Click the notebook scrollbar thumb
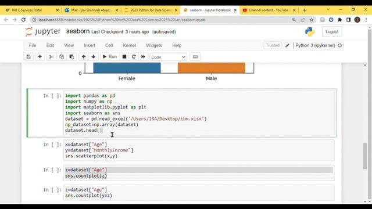This screenshot has height=209, width=372. (x=365, y=156)
